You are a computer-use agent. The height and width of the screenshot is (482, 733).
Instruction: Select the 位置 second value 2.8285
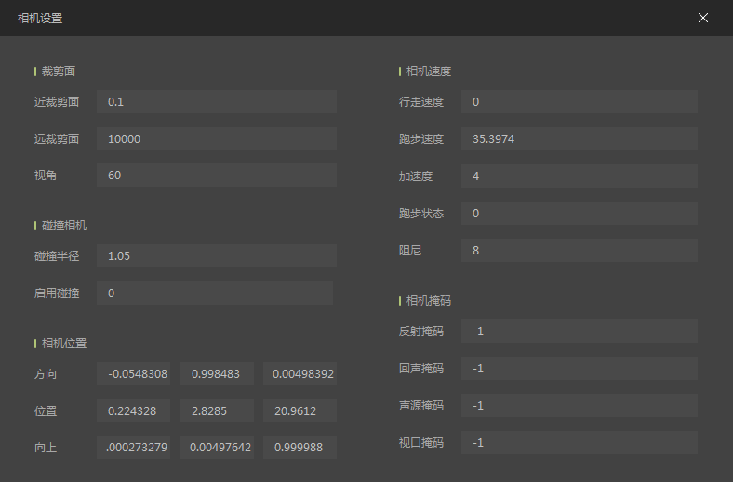pos(217,410)
